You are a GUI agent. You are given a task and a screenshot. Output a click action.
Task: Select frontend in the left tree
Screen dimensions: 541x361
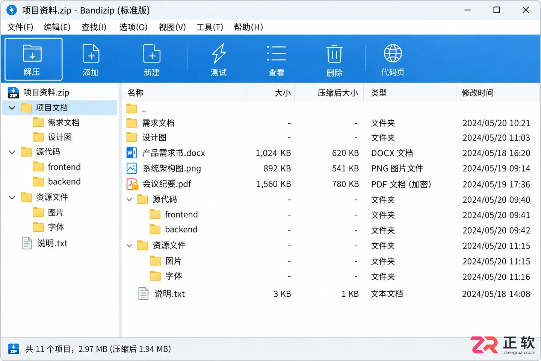[x=64, y=167]
